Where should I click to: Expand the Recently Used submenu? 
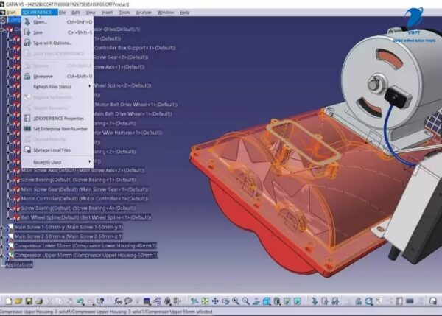[x=57, y=162]
